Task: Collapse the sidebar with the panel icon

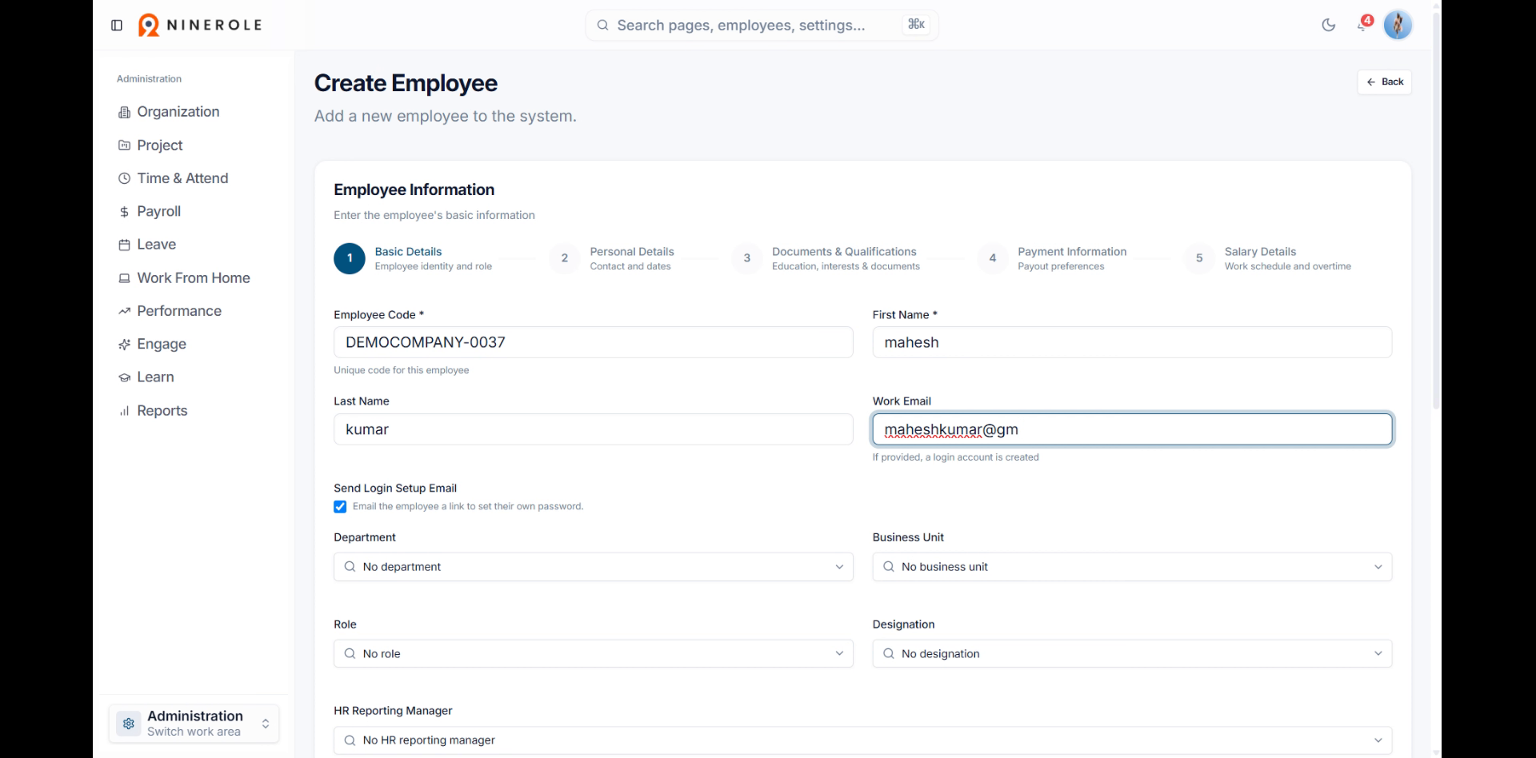Action: 117,26
